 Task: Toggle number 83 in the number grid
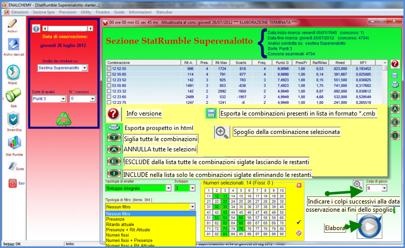(225, 234)
